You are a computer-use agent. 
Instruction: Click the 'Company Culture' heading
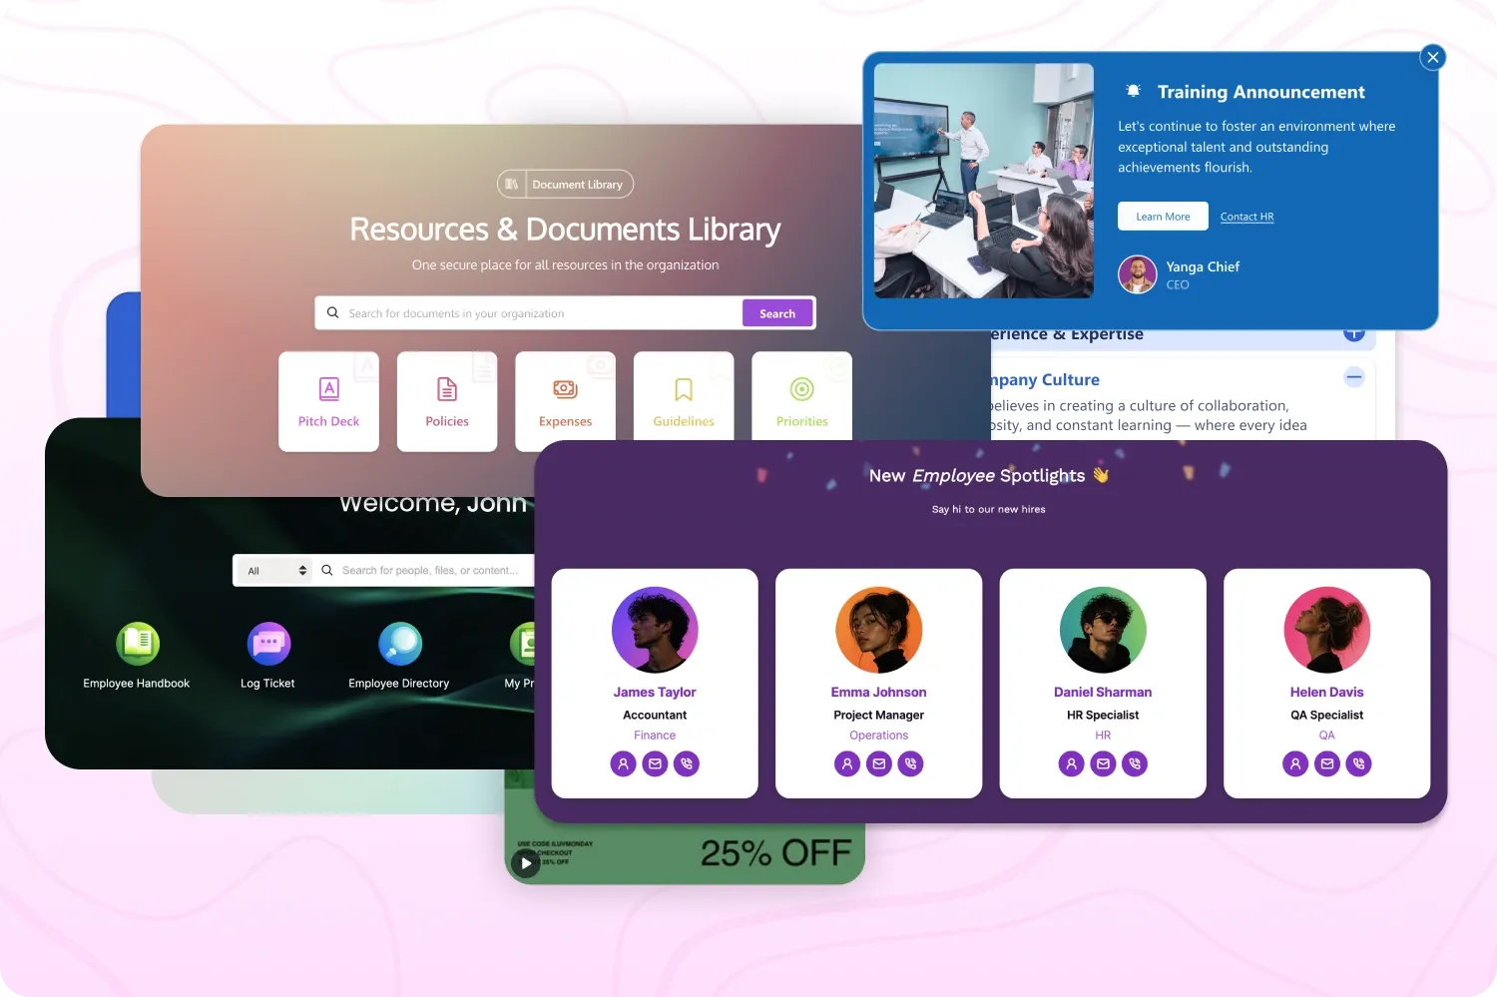[x=1044, y=379]
